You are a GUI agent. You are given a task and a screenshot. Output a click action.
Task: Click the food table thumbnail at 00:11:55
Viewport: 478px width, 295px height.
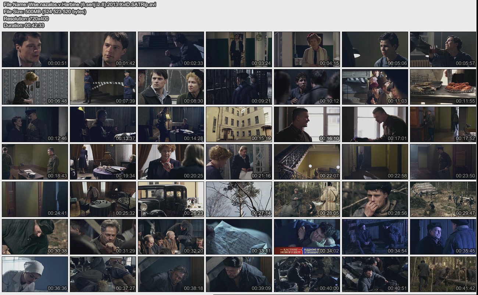tap(443, 87)
